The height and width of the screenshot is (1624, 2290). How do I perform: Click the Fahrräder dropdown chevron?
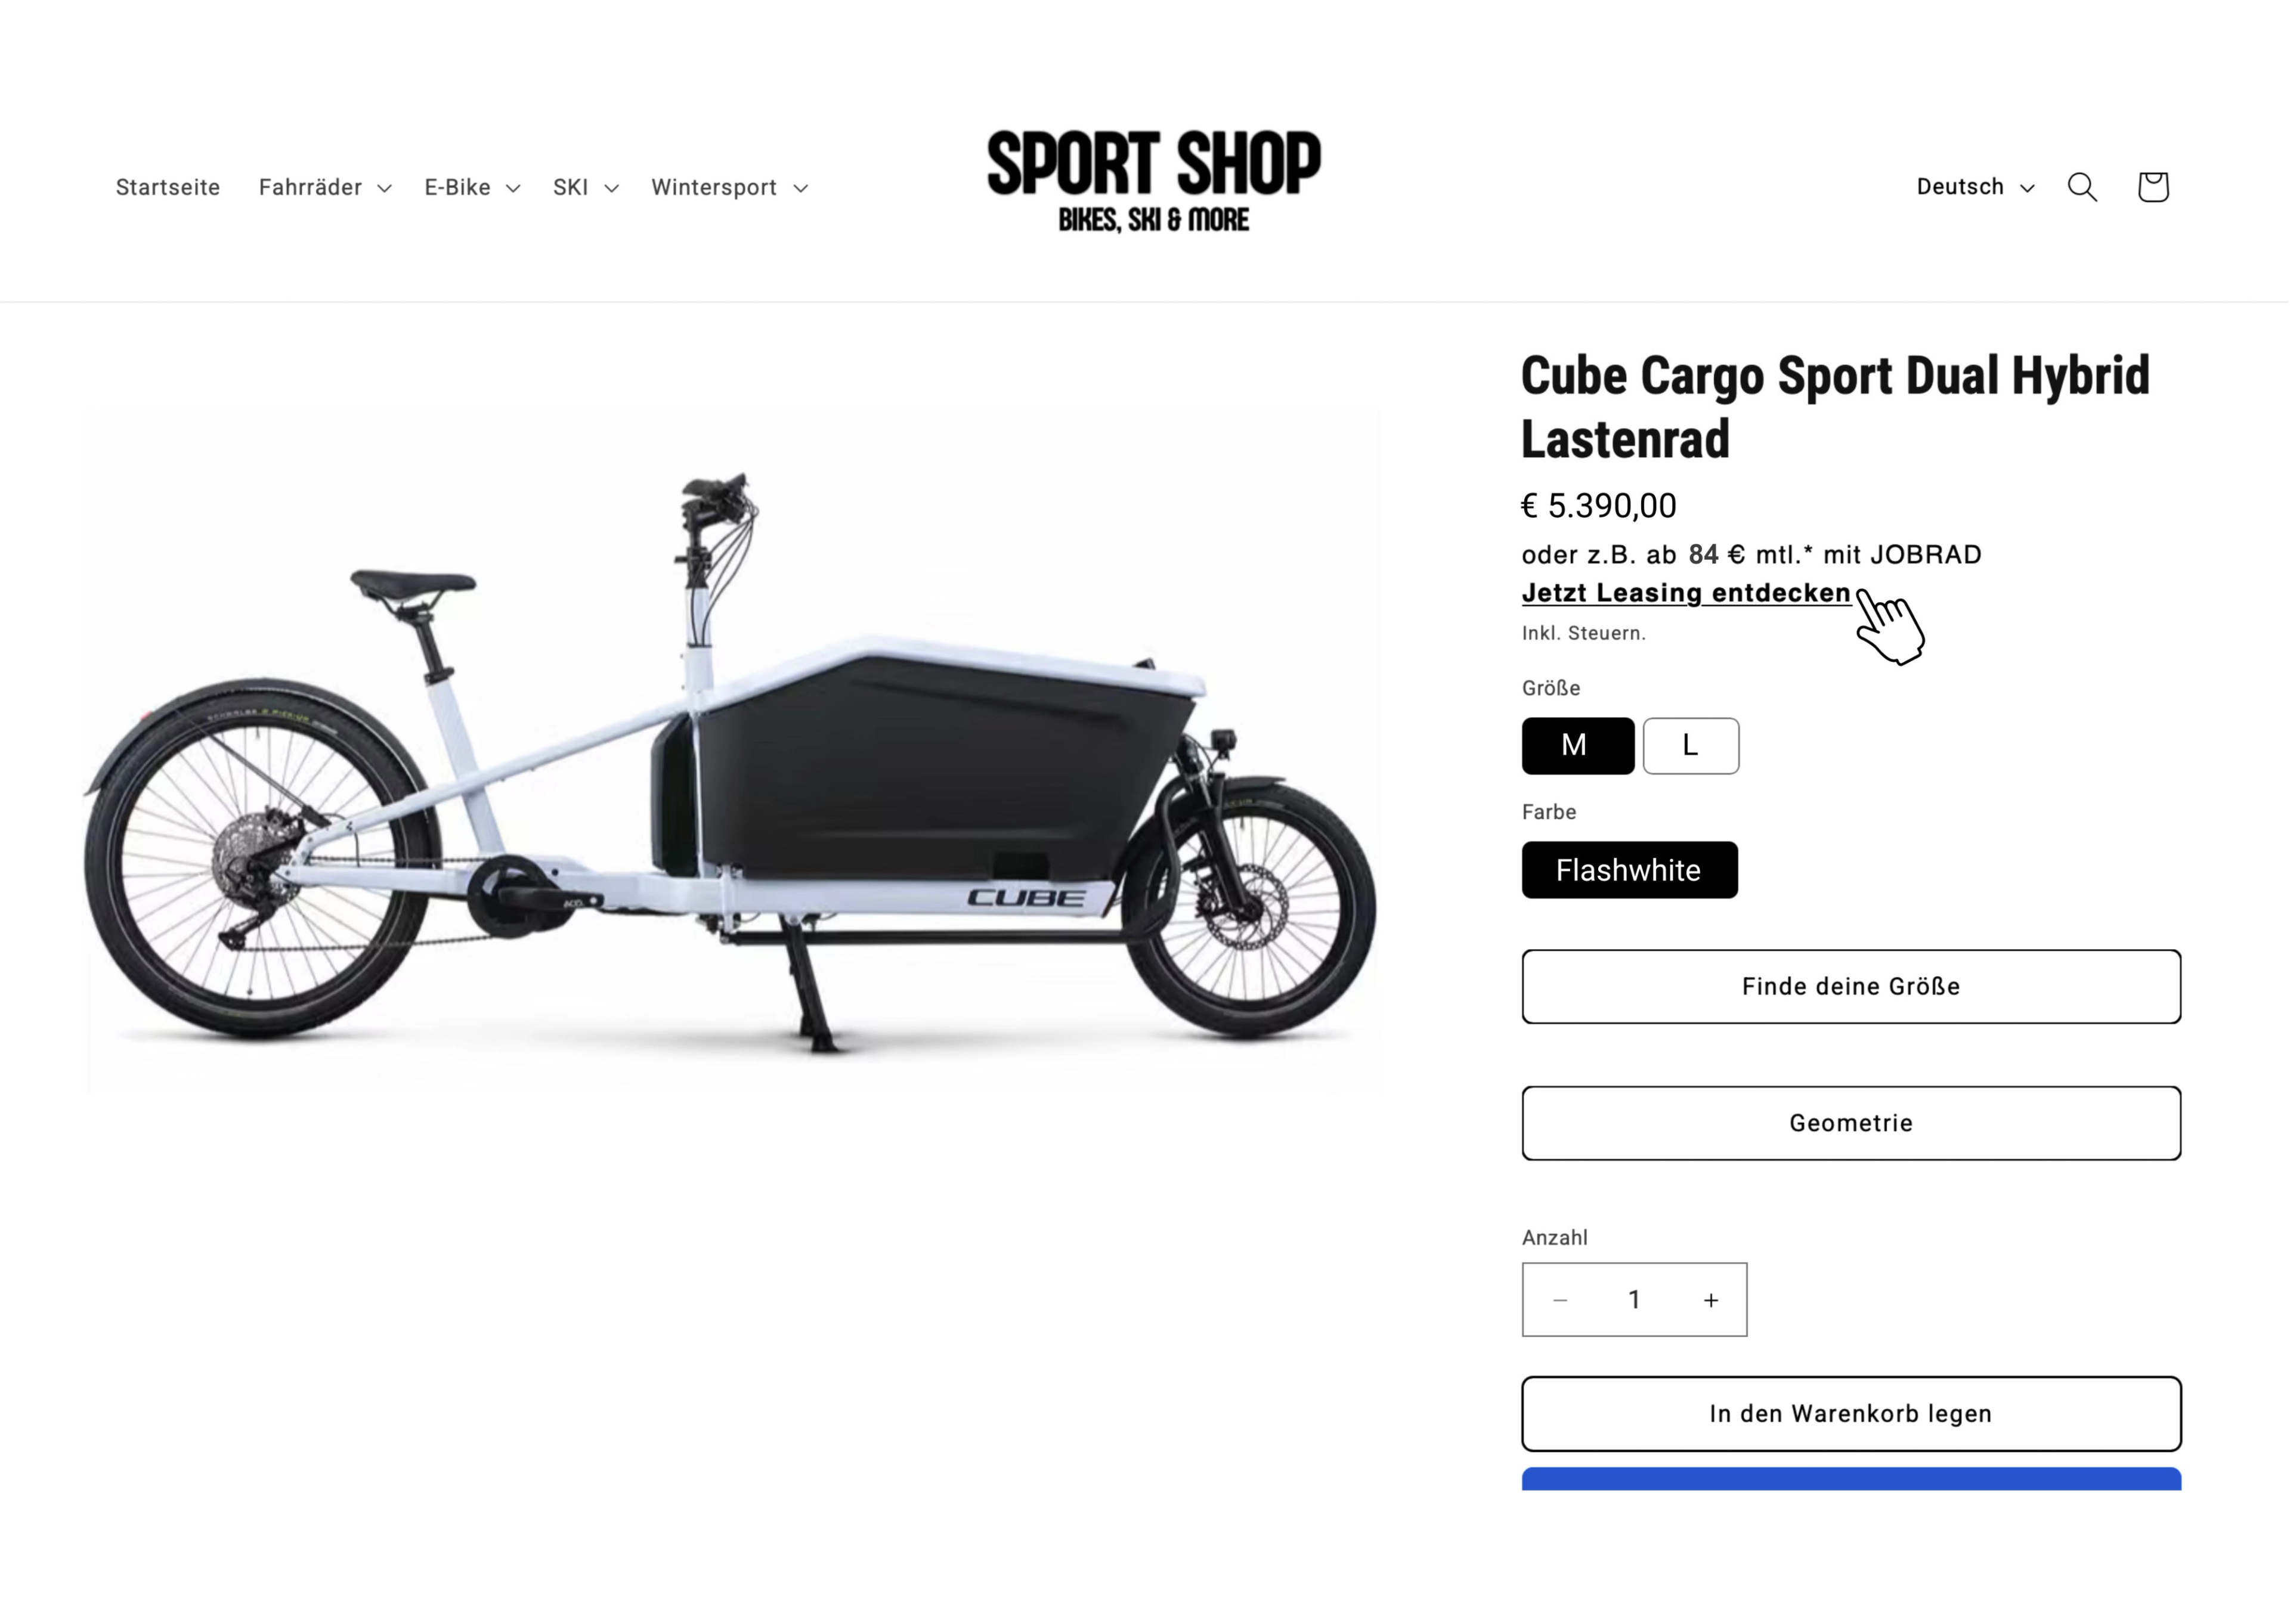pos(387,188)
